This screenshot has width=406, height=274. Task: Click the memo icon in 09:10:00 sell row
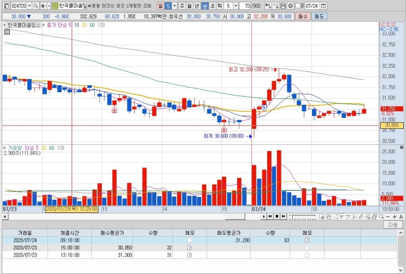(307, 240)
